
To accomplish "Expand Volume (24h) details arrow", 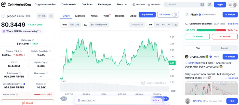I will pos(25,55).
